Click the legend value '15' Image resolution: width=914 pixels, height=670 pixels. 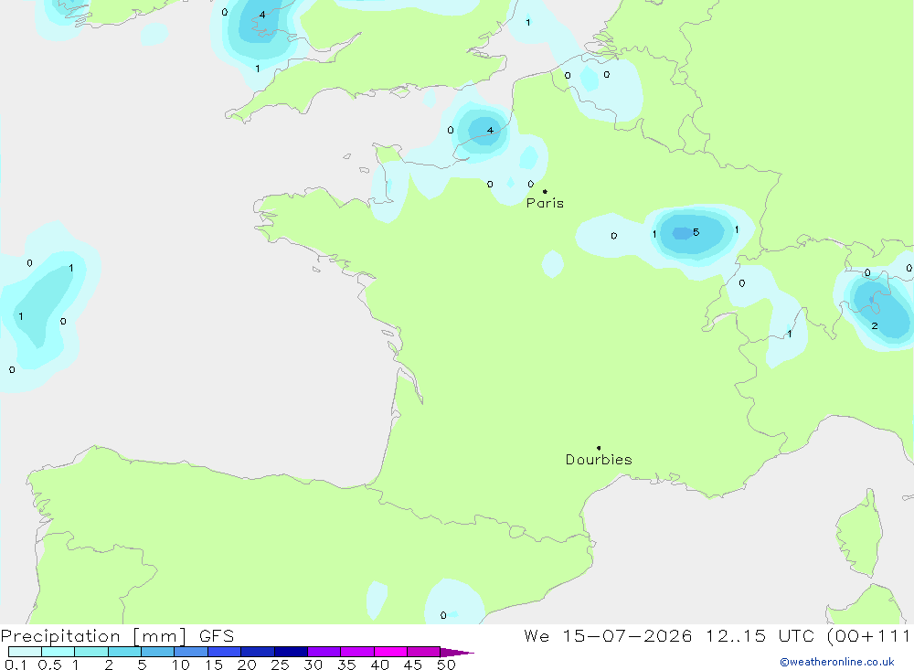pos(214,665)
